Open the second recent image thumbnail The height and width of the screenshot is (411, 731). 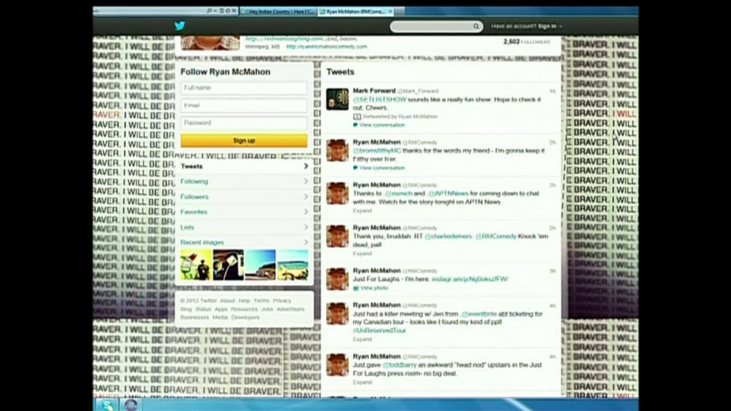228,265
